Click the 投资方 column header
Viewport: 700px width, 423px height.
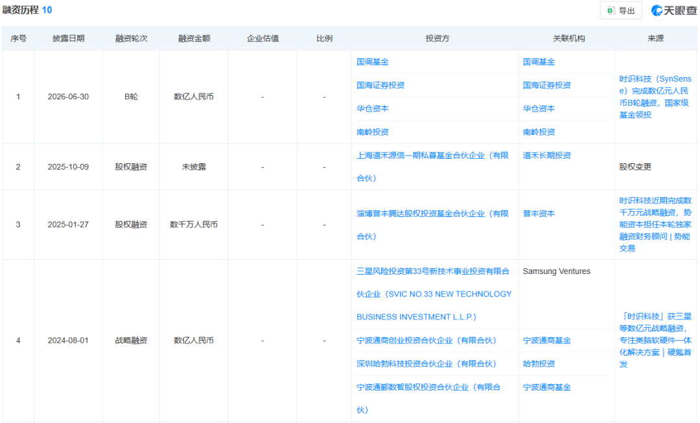tap(437, 38)
